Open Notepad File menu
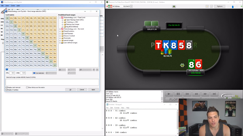 coord(107,108)
